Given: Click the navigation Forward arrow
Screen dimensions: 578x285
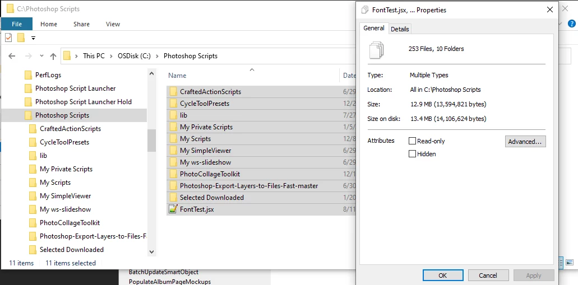Looking at the screenshot, I should (x=29, y=56).
